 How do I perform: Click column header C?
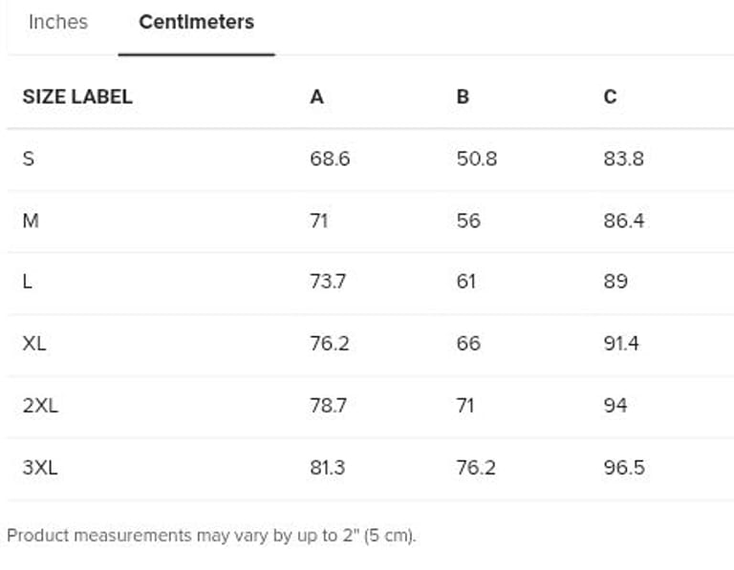pyautogui.click(x=610, y=96)
